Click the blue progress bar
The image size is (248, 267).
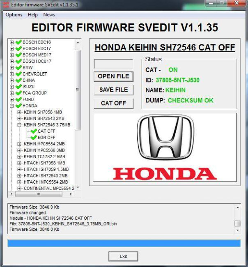[x=124, y=243]
